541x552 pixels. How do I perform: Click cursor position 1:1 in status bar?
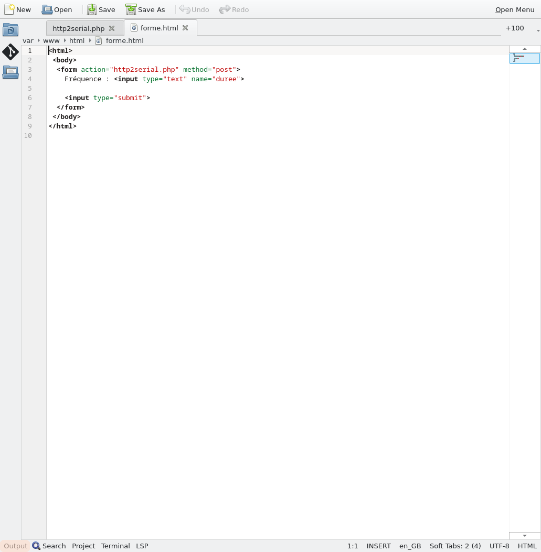coord(353,546)
